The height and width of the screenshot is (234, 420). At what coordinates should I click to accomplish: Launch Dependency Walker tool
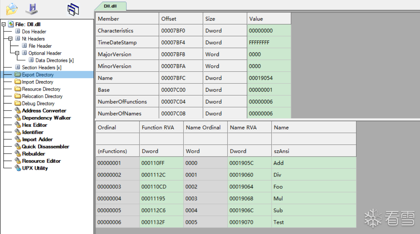[46, 118]
